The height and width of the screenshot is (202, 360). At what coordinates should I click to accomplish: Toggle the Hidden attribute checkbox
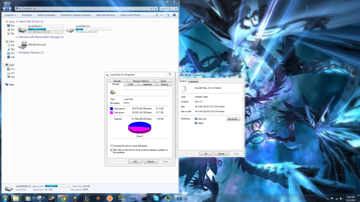point(196,123)
